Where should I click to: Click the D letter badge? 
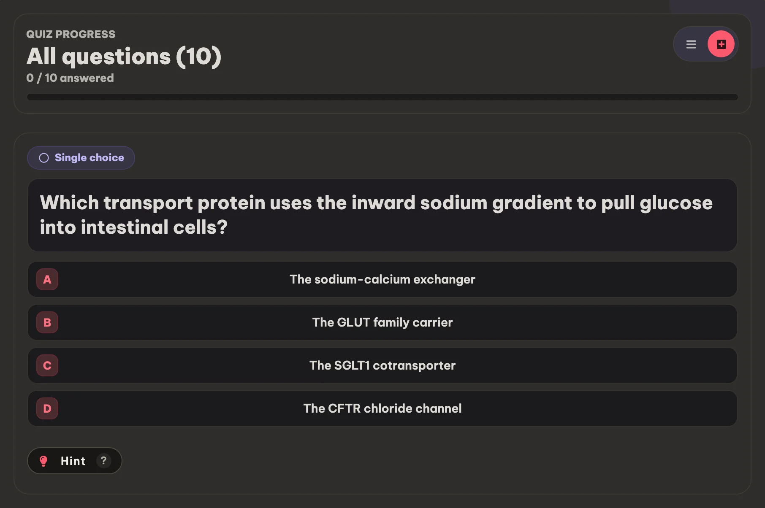click(x=47, y=408)
